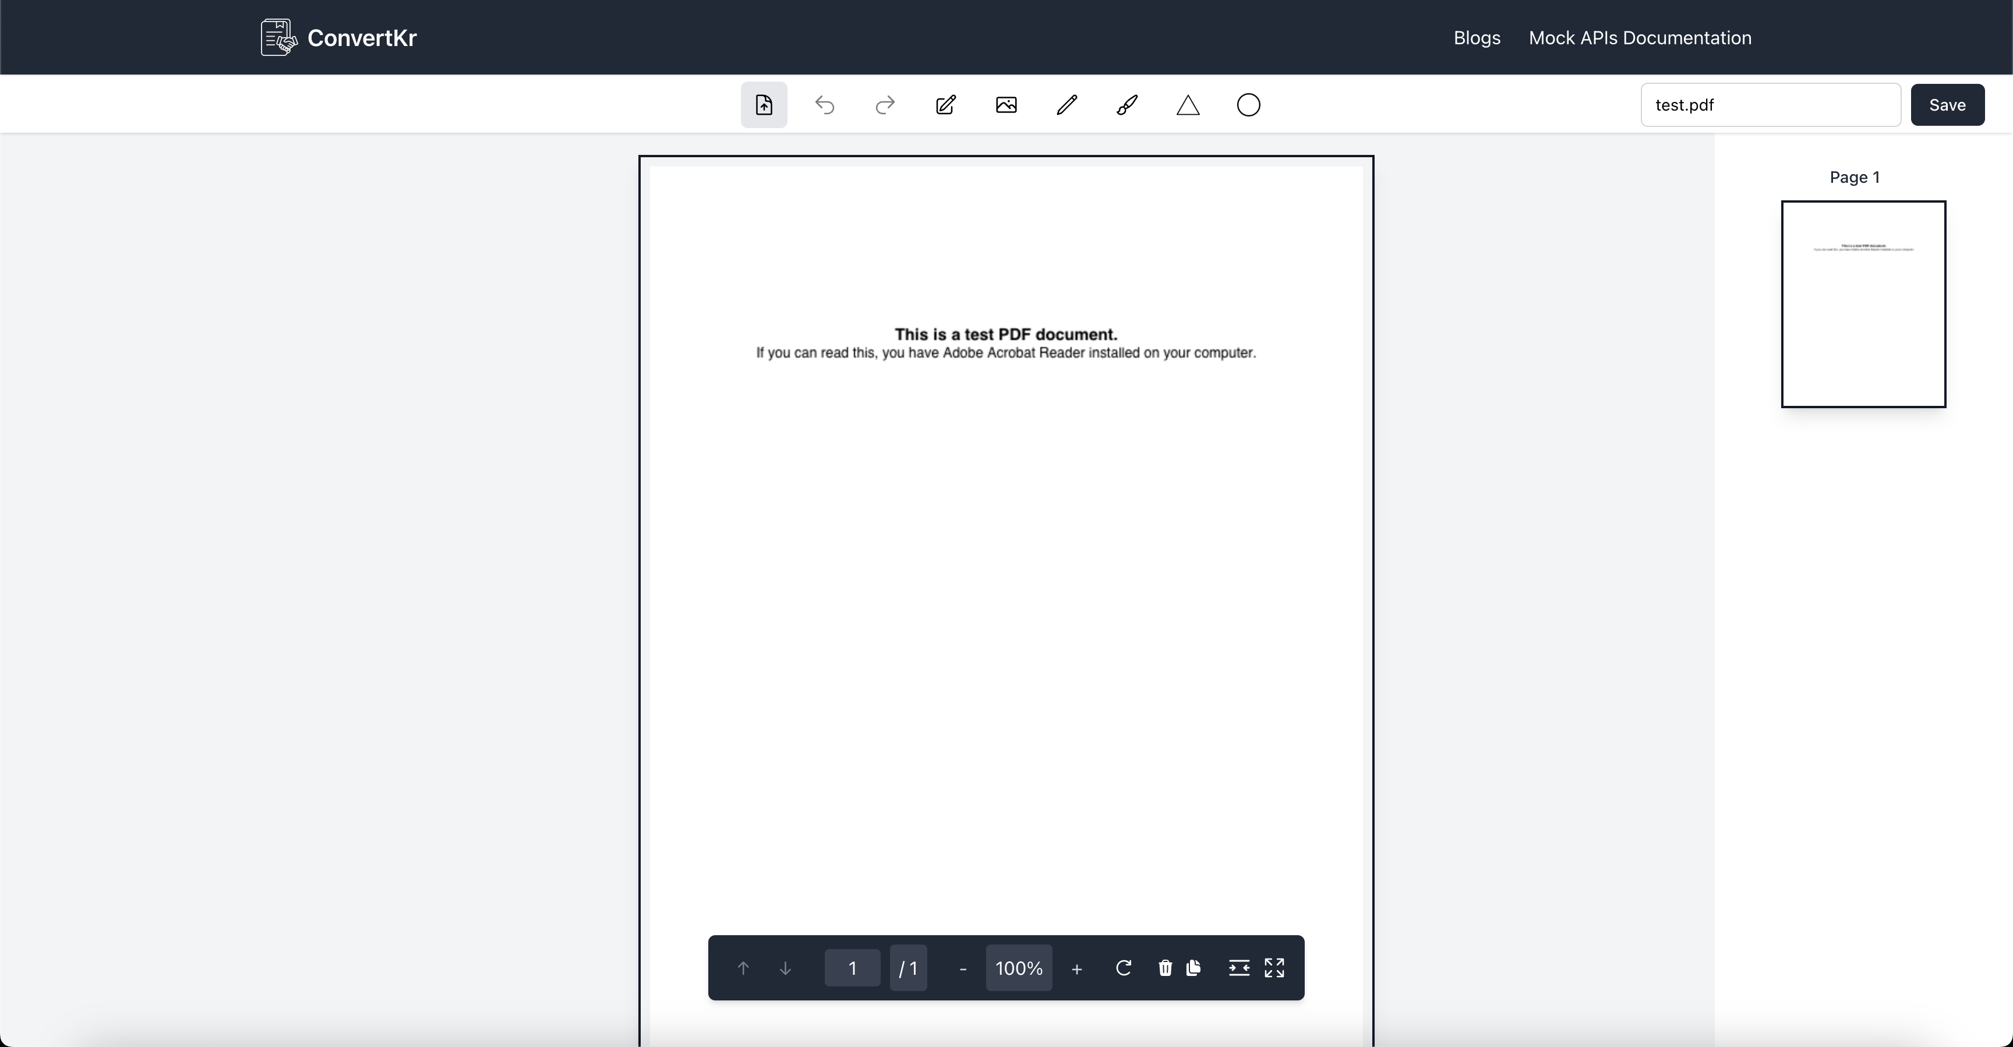Click the '/ 1' total pages indicator
Image resolution: width=2013 pixels, height=1047 pixels.
[x=908, y=968]
